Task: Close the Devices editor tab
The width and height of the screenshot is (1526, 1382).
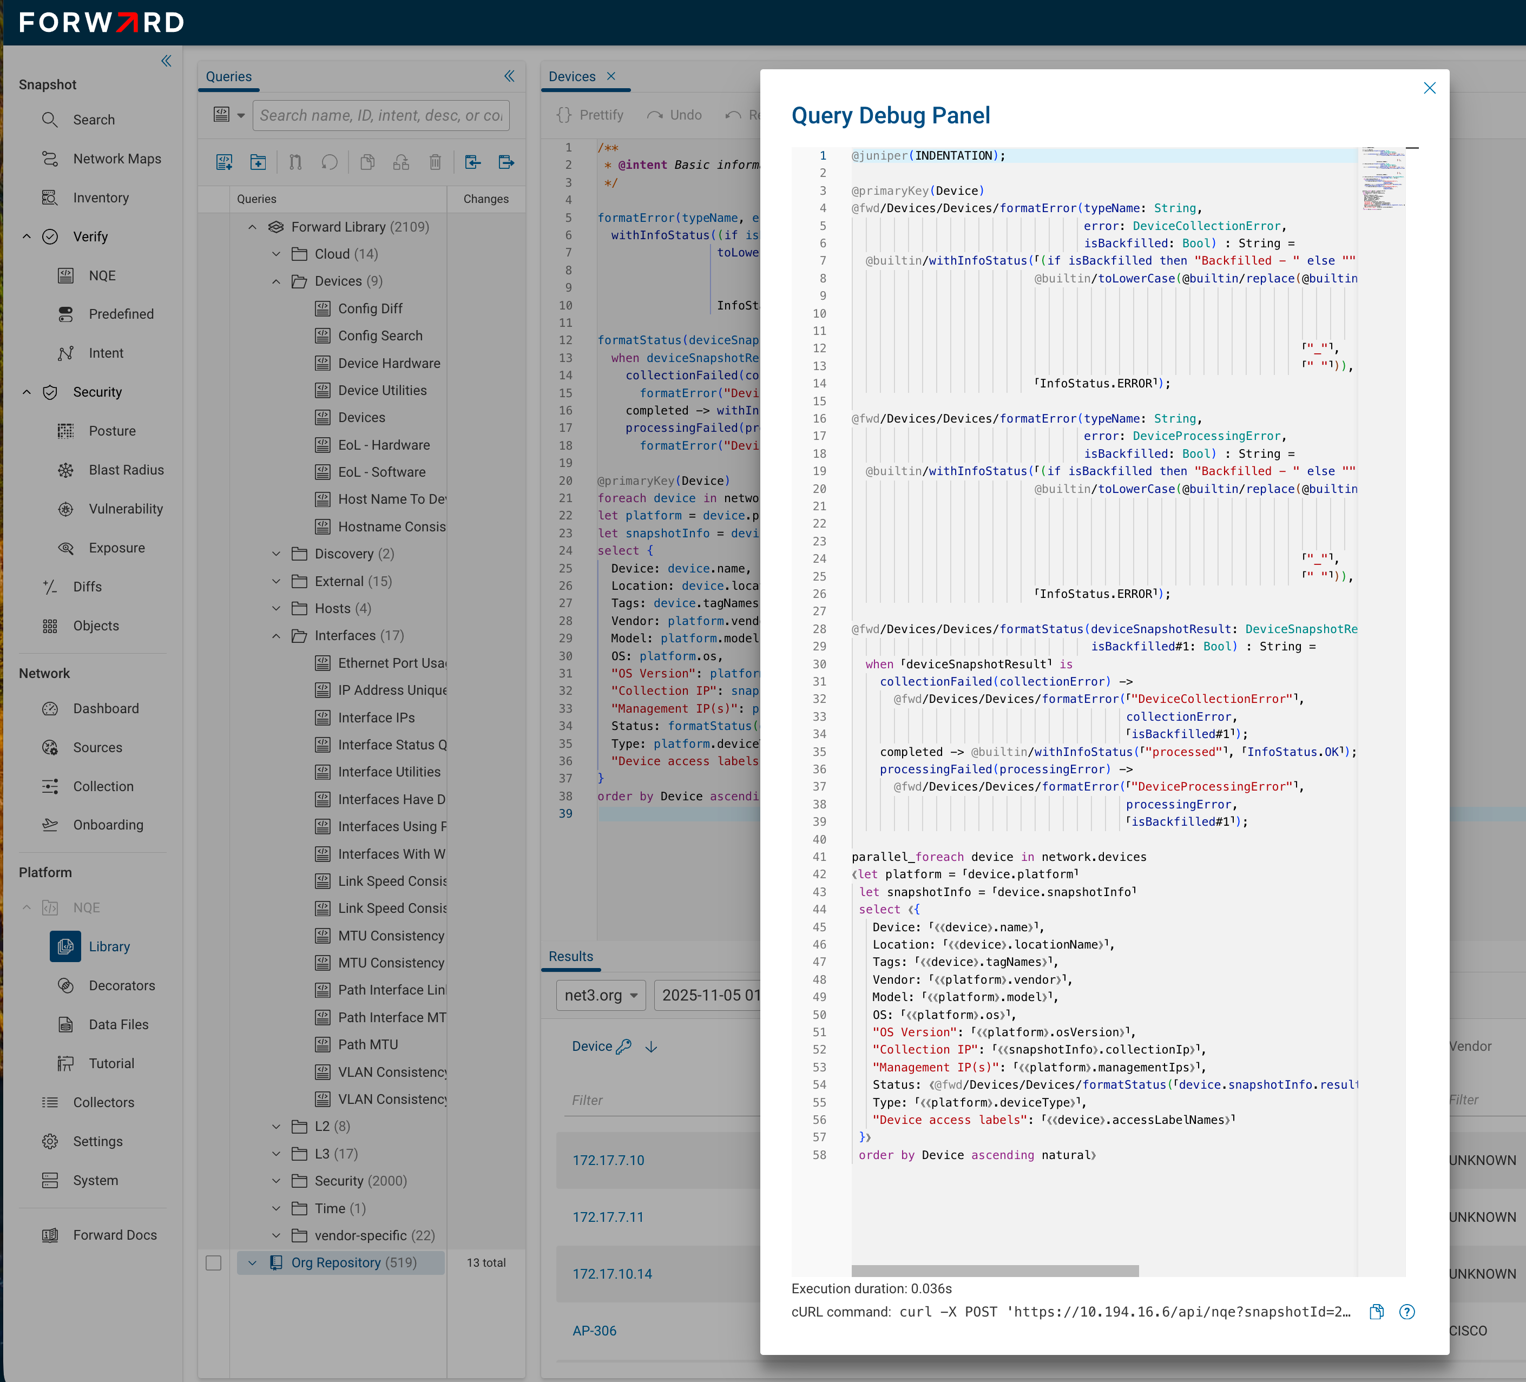Action: (611, 76)
